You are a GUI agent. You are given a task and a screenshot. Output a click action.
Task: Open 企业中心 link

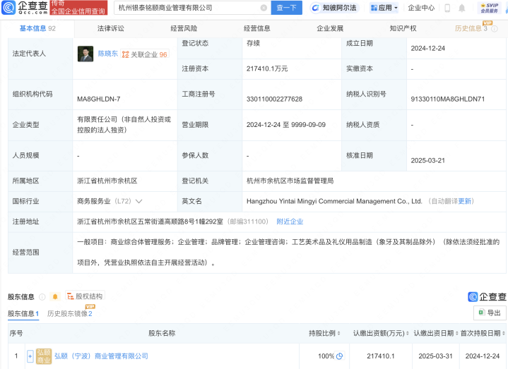[x=421, y=8]
